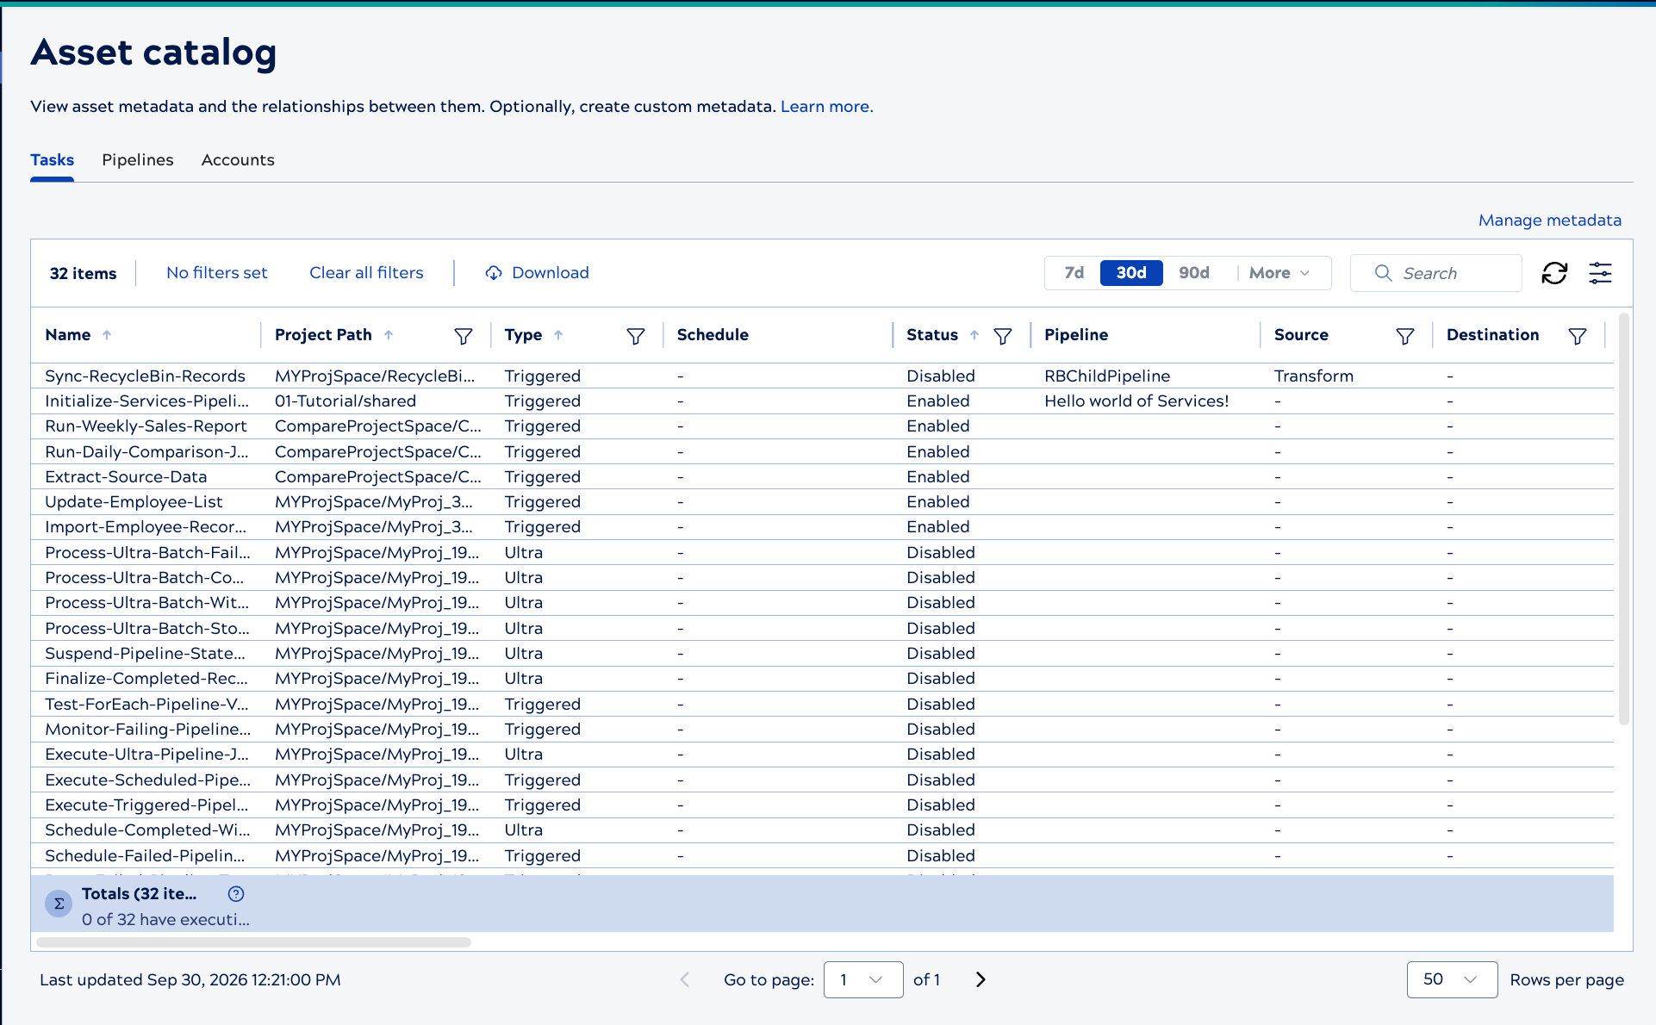Click the horizontal scrollbar under the table
This screenshot has width=1656, height=1025.
tap(254, 942)
